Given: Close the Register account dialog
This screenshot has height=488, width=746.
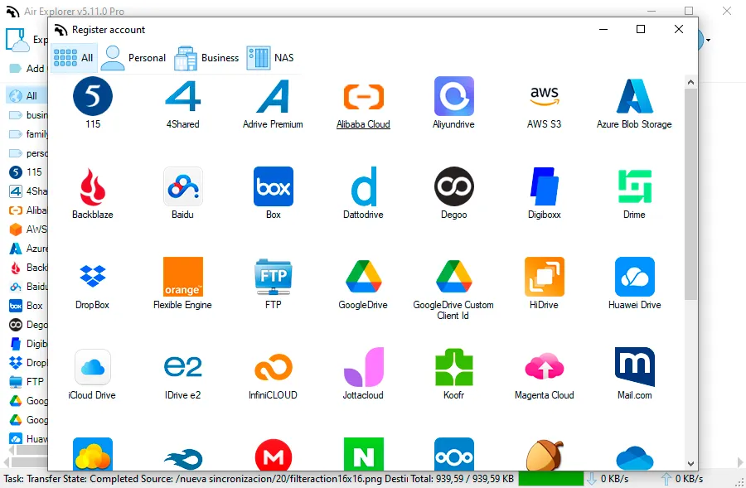Looking at the screenshot, I should [x=679, y=29].
